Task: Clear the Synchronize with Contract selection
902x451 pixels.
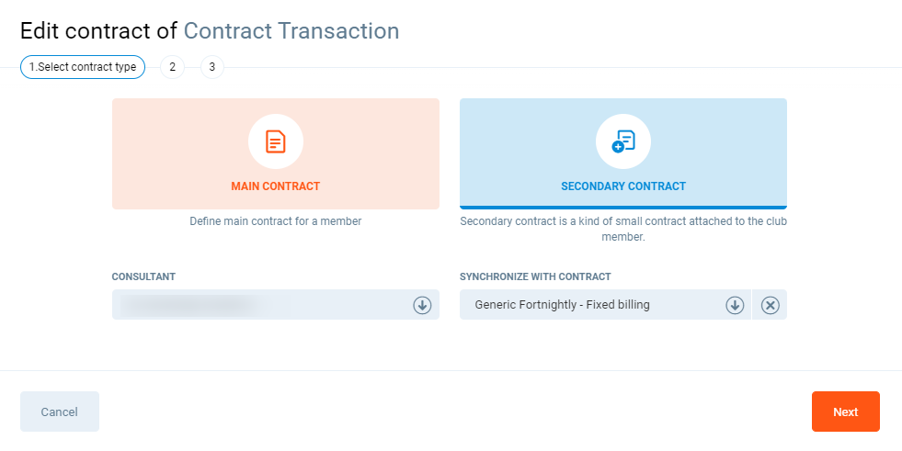Action: click(x=771, y=305)
